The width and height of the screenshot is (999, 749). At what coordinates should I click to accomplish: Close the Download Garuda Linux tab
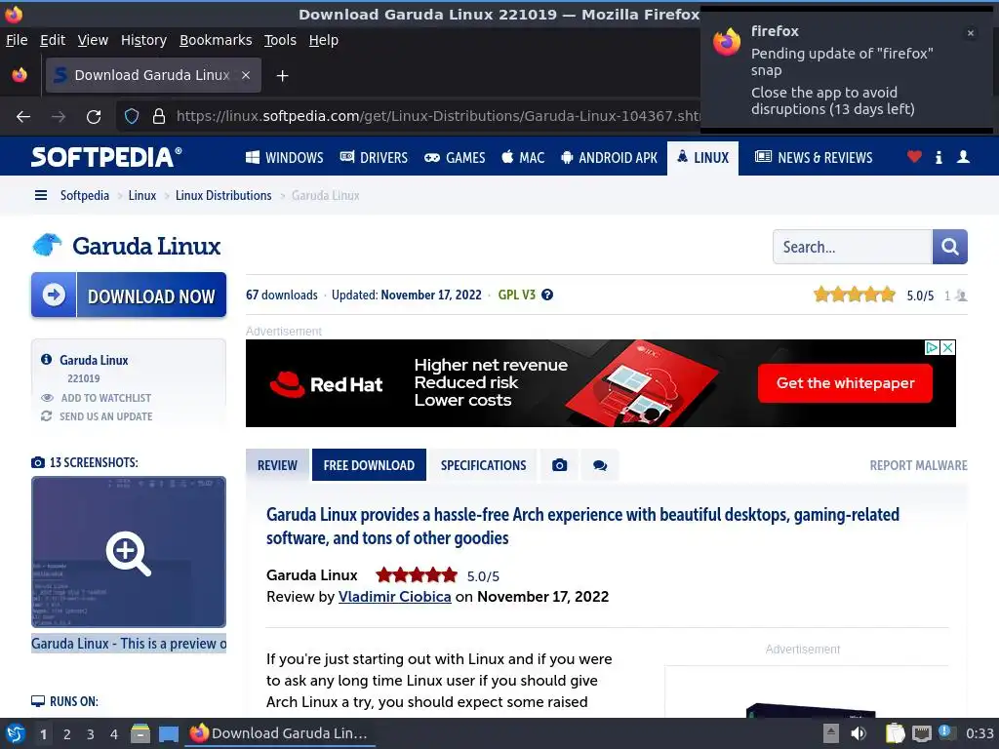[245, 75]
